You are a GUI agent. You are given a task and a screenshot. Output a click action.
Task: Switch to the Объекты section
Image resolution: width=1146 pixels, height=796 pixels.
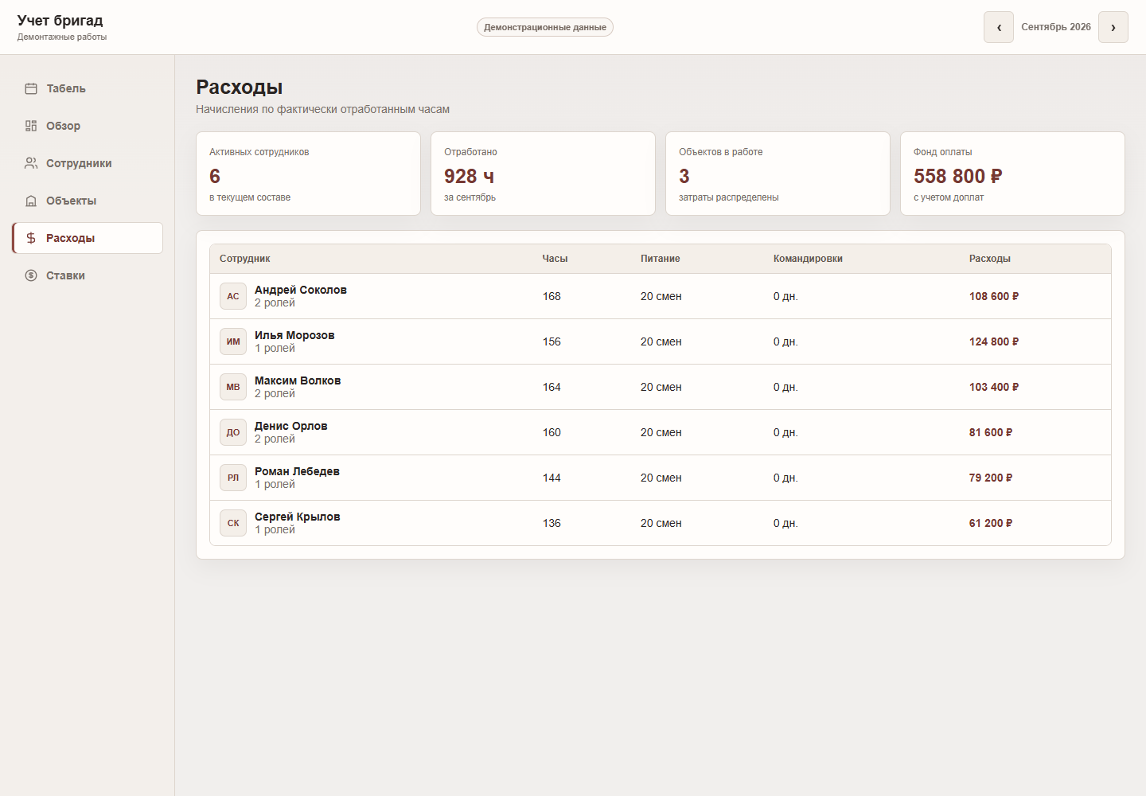tap(88, 201)
